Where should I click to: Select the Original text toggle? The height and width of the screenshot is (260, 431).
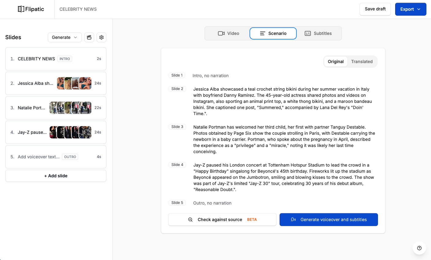pos(336,62)
